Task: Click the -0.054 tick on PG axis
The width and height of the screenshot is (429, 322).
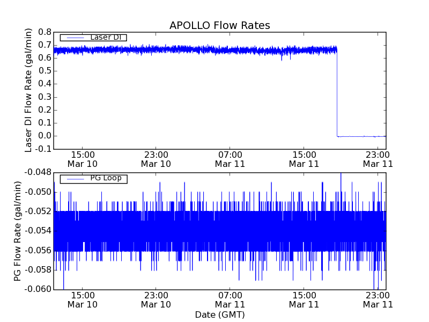Action: (x=38, y=231)
